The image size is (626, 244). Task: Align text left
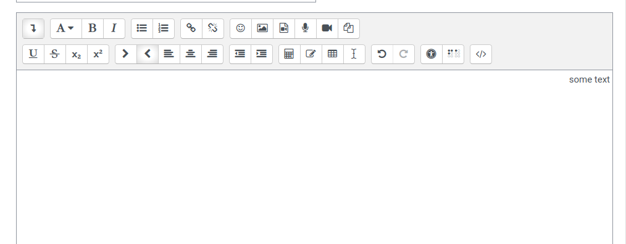pyautogui.click(x=169, y=54)
